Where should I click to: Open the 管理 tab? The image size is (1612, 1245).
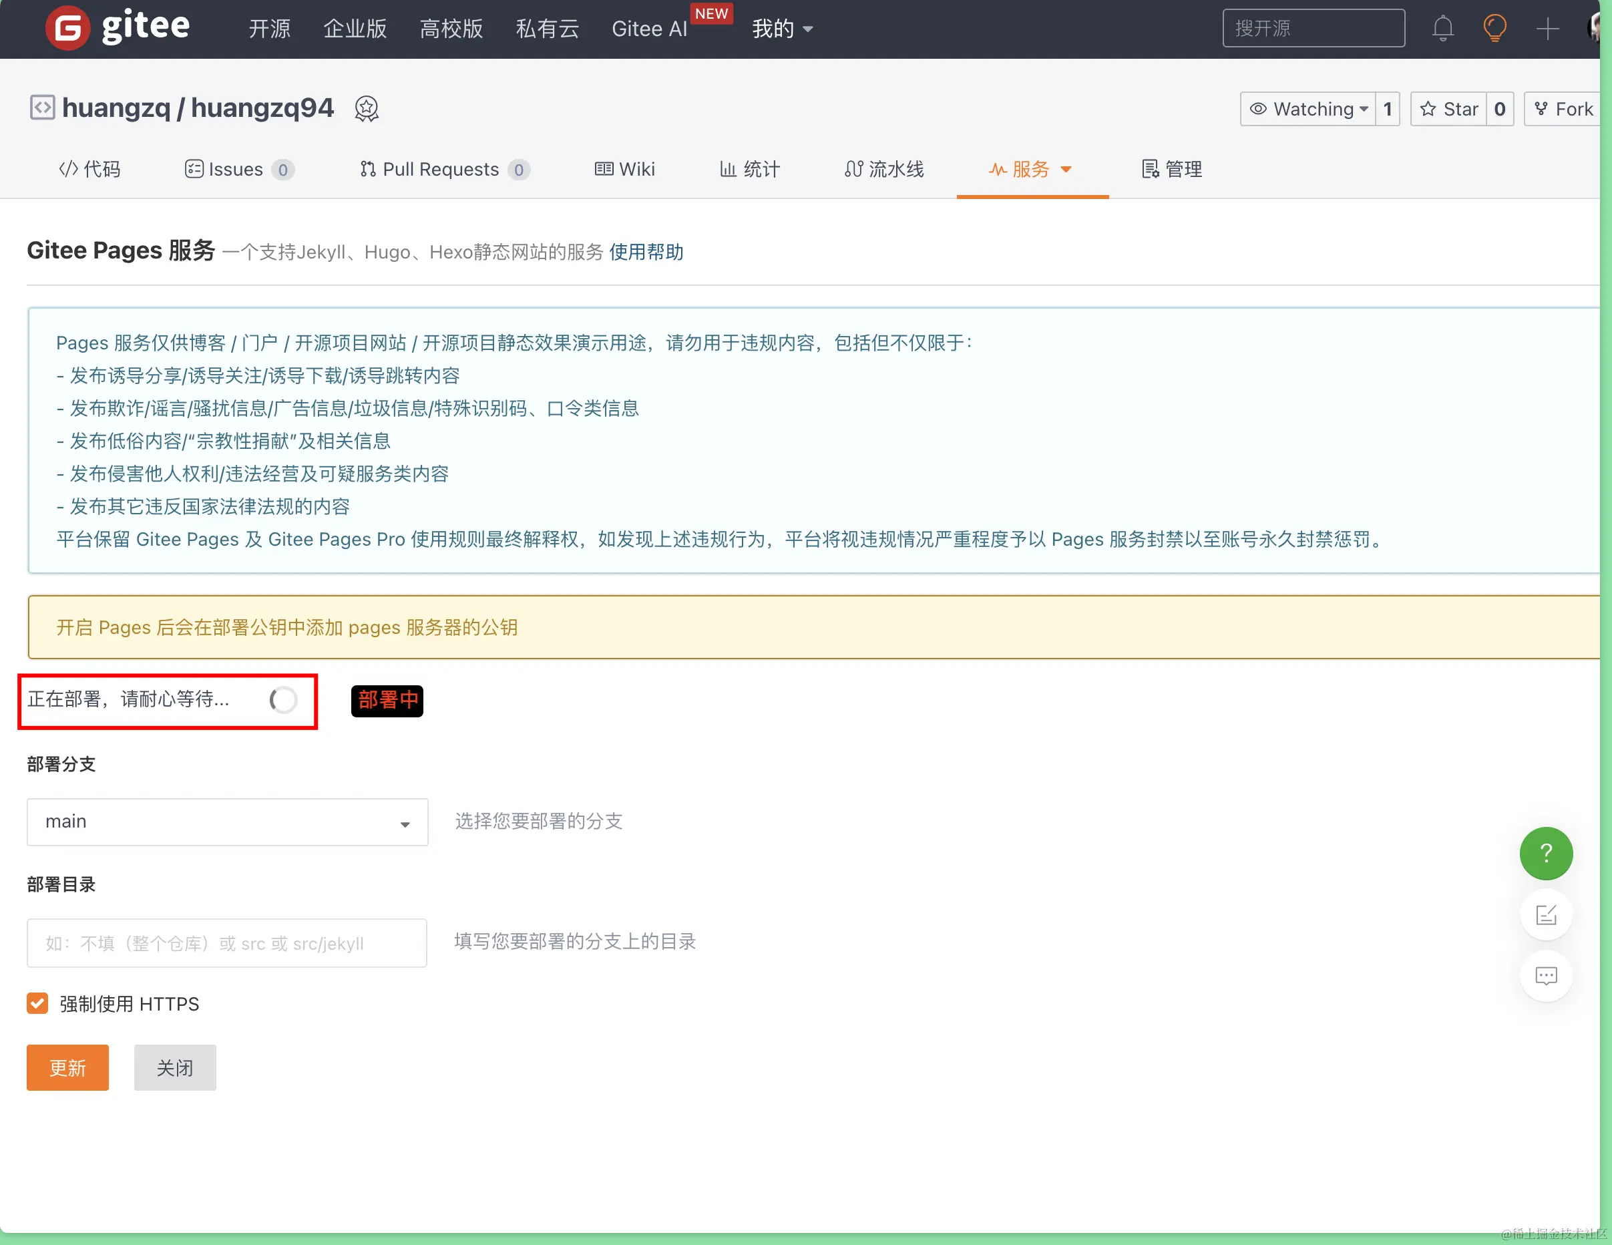1171,169
